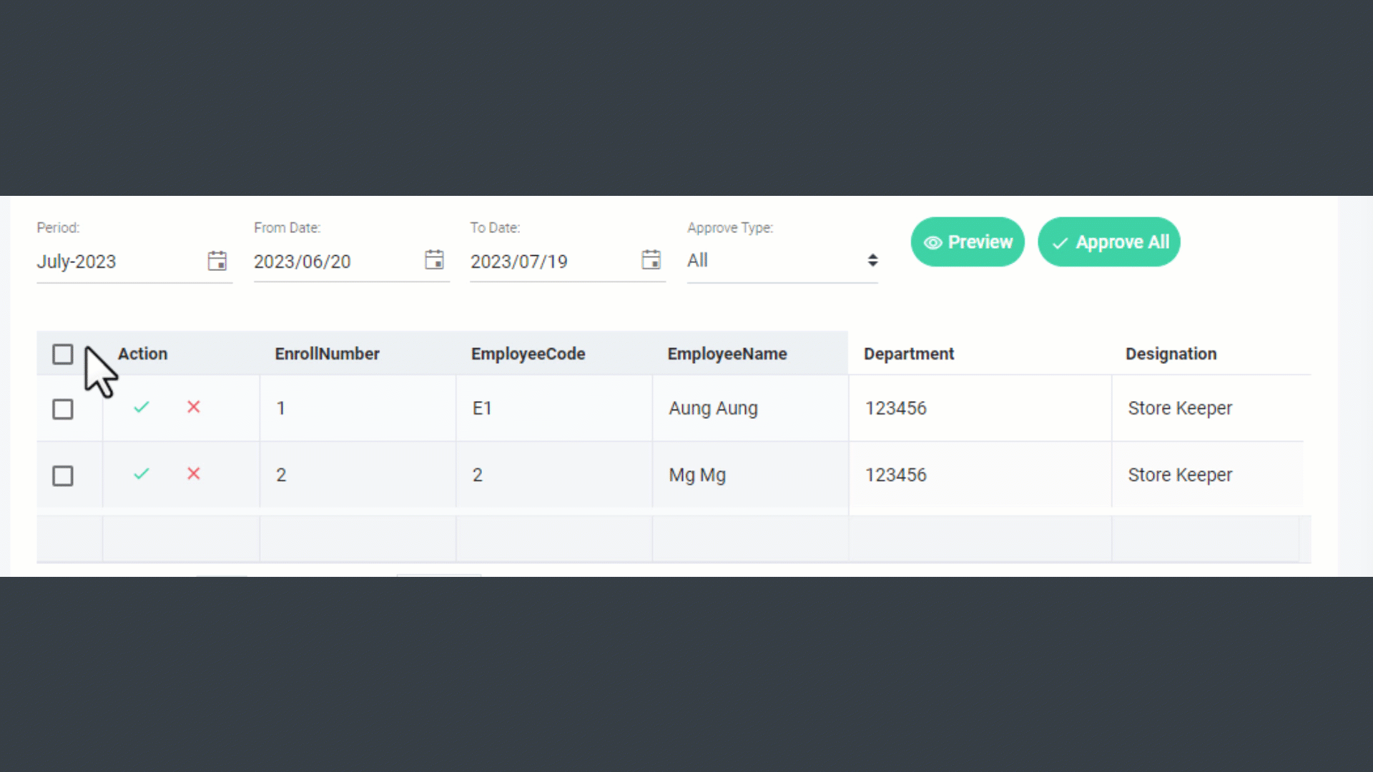The width and height of the screenshot is (1373, 772).
Task: Open the To Date calendar icon
Action: [x=651, y=260]
